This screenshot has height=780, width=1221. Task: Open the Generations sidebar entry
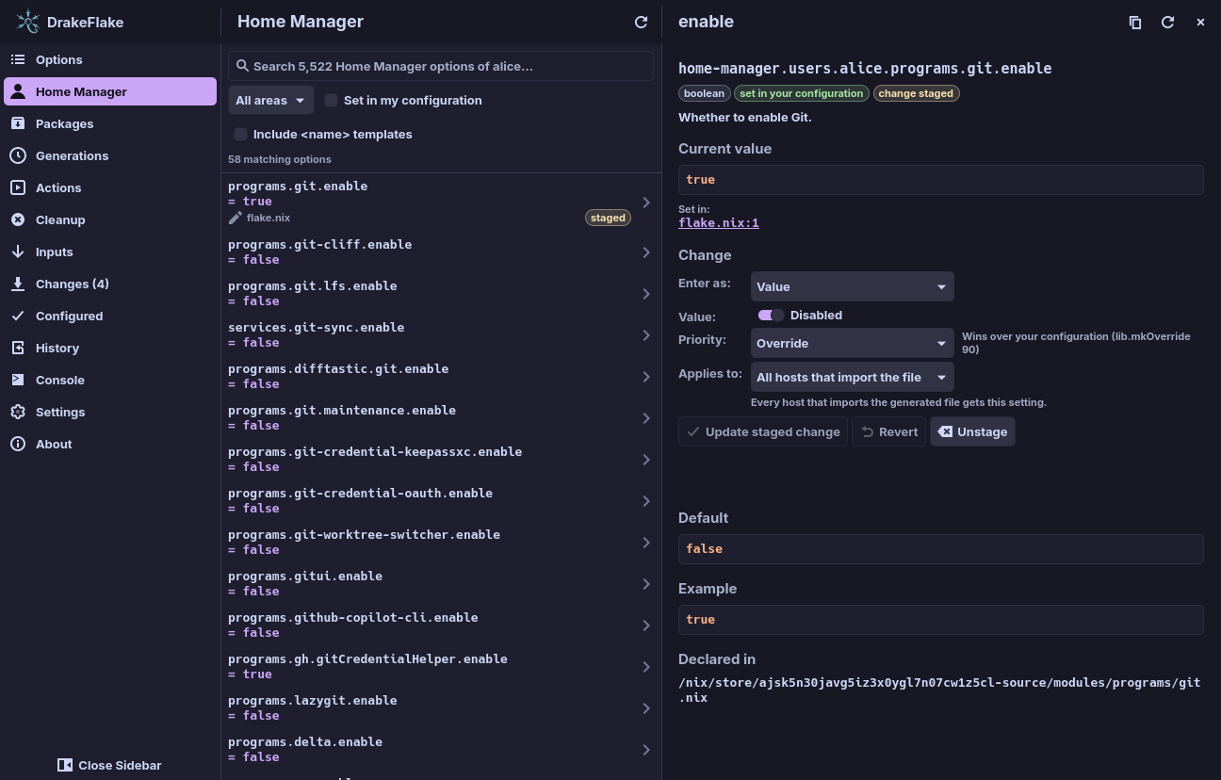point(110,155)
